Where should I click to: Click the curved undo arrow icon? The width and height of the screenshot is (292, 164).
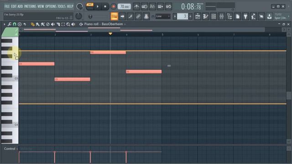coord(25,24)
